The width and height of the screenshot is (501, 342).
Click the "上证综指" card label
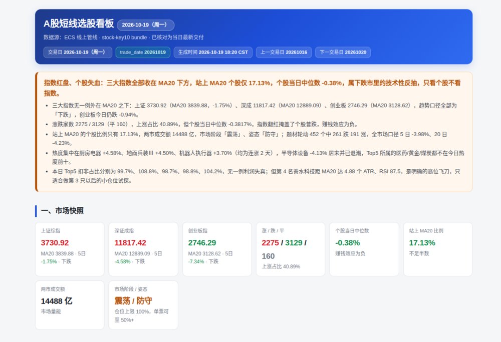pos(51,230)
